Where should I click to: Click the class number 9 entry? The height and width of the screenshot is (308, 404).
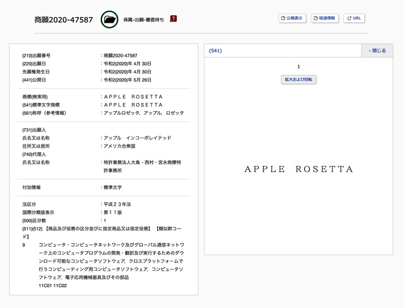pos(24,245)
